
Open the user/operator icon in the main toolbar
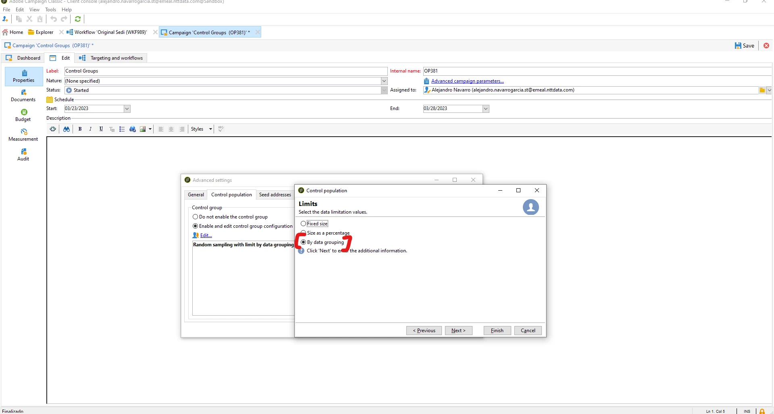click(x=5, y=19)
